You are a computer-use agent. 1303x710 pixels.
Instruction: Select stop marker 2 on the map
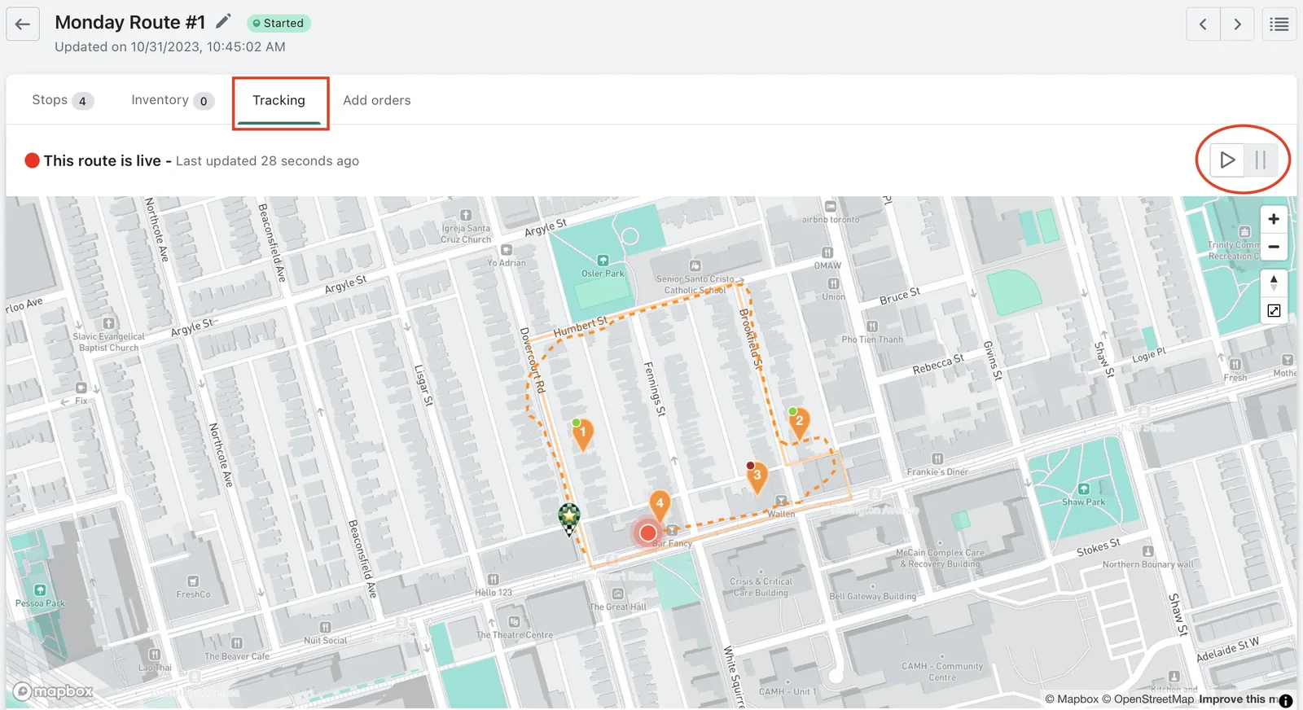click(x=799, y=423)
